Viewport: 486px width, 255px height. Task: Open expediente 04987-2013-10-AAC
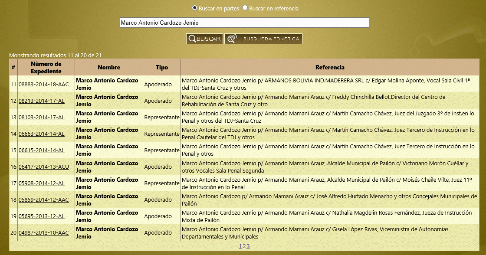pos(43,233)
